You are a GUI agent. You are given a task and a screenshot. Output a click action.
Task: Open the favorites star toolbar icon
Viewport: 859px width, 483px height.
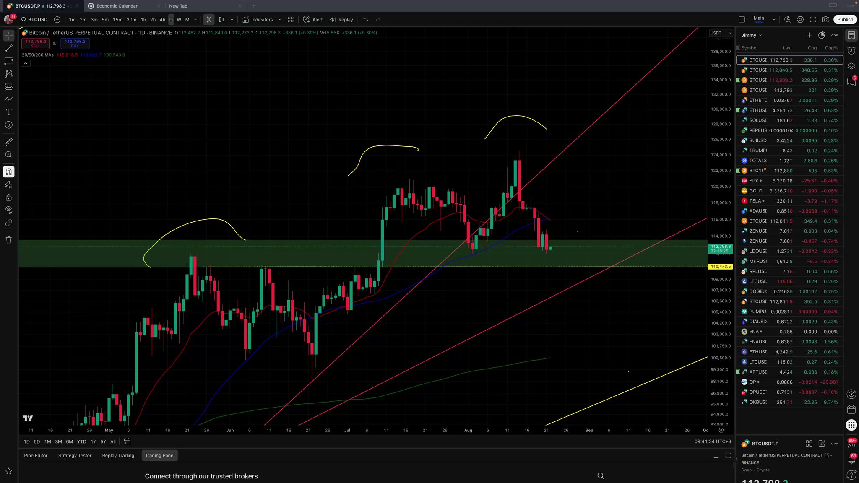point(9,471)
